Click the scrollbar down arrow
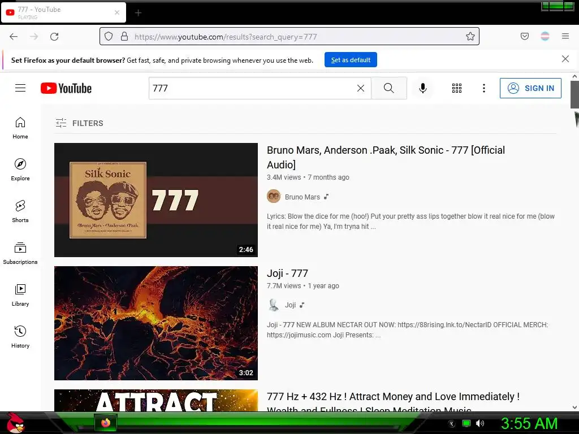 [x=574, y=407]
